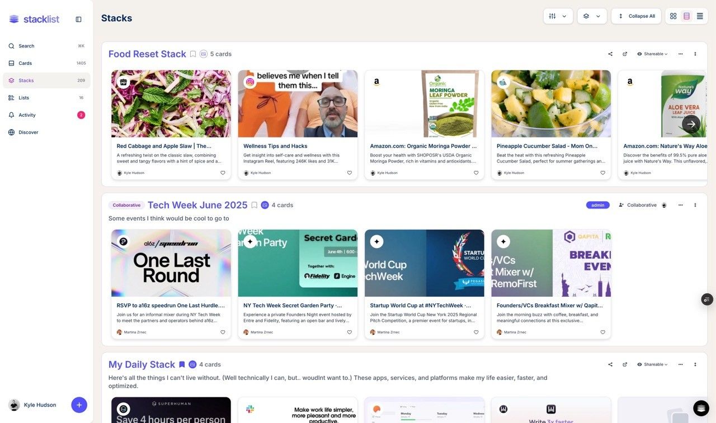Open Kyle Hudson profile menu
The height and width of the screenshot is (423, 716).
[x=32, y=405]
